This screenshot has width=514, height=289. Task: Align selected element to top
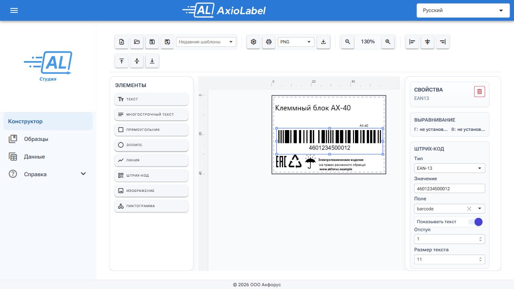(122, 61)
